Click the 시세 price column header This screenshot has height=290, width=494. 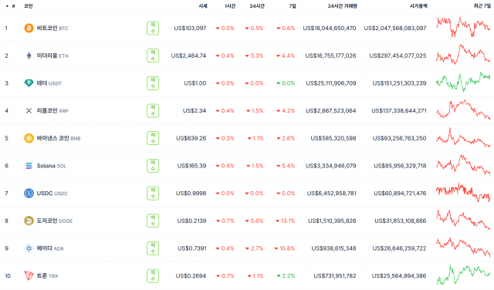pos(203,6)
